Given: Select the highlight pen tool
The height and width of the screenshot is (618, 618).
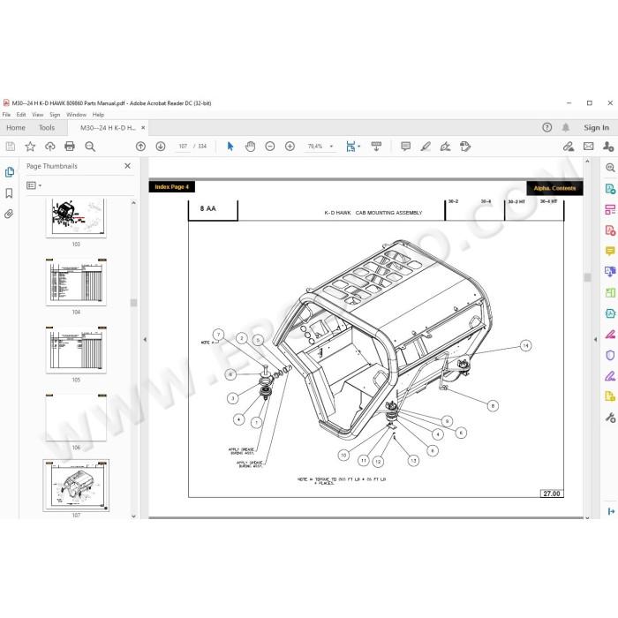Looking at the screenshot, I should coord(426,147).
